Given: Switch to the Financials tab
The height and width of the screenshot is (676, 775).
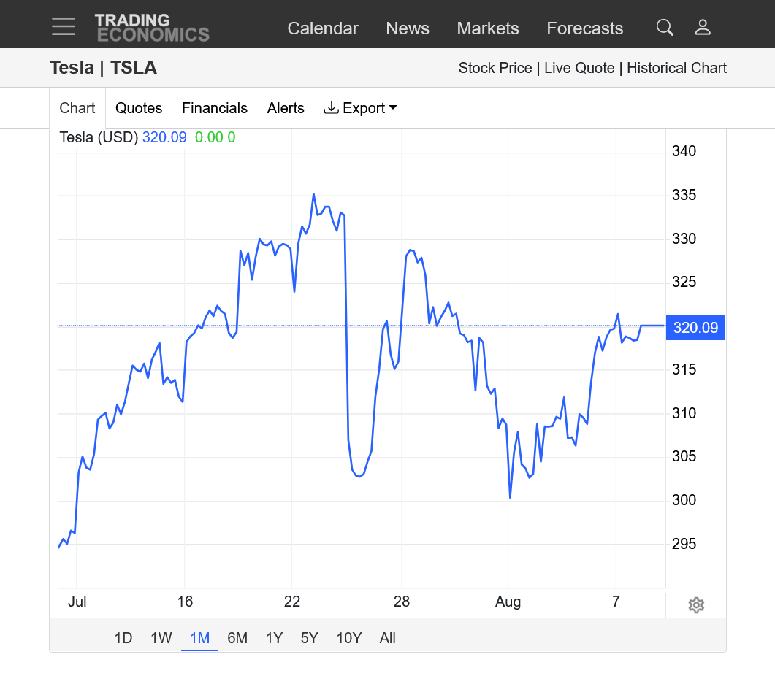Looking at the screenshot, I should (x=215, y=108).
